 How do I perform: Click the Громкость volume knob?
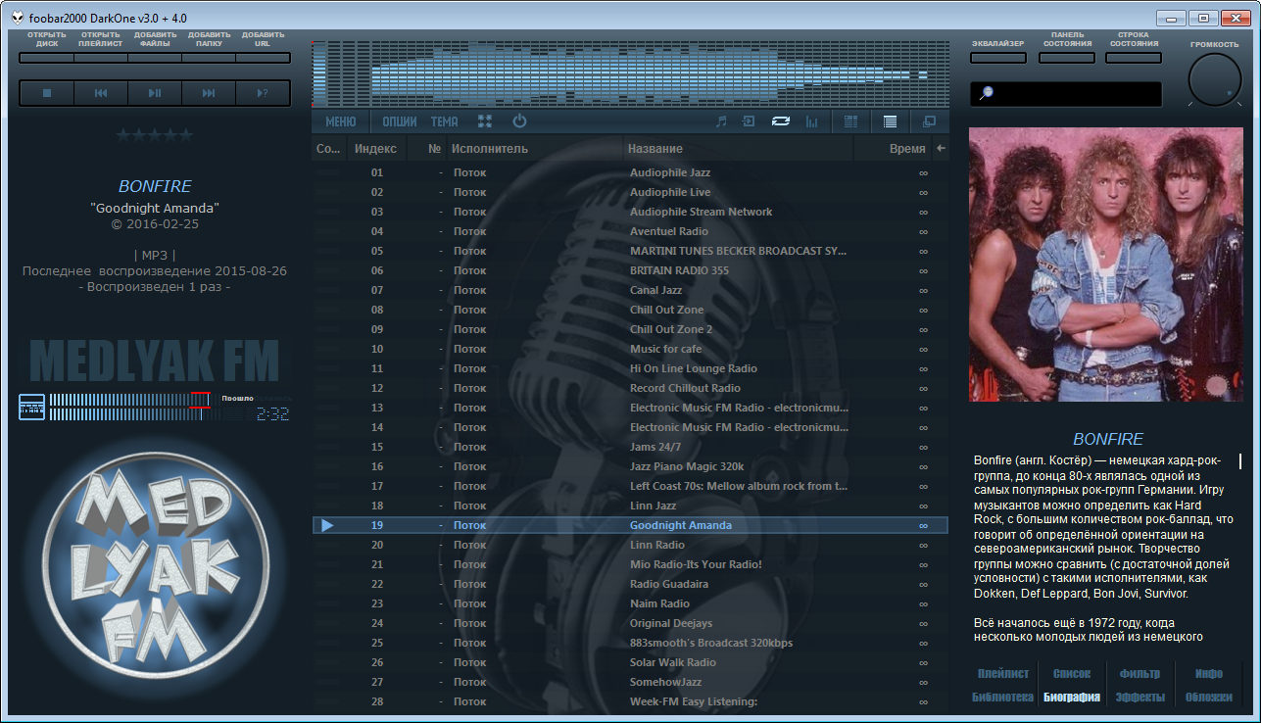1215,79
